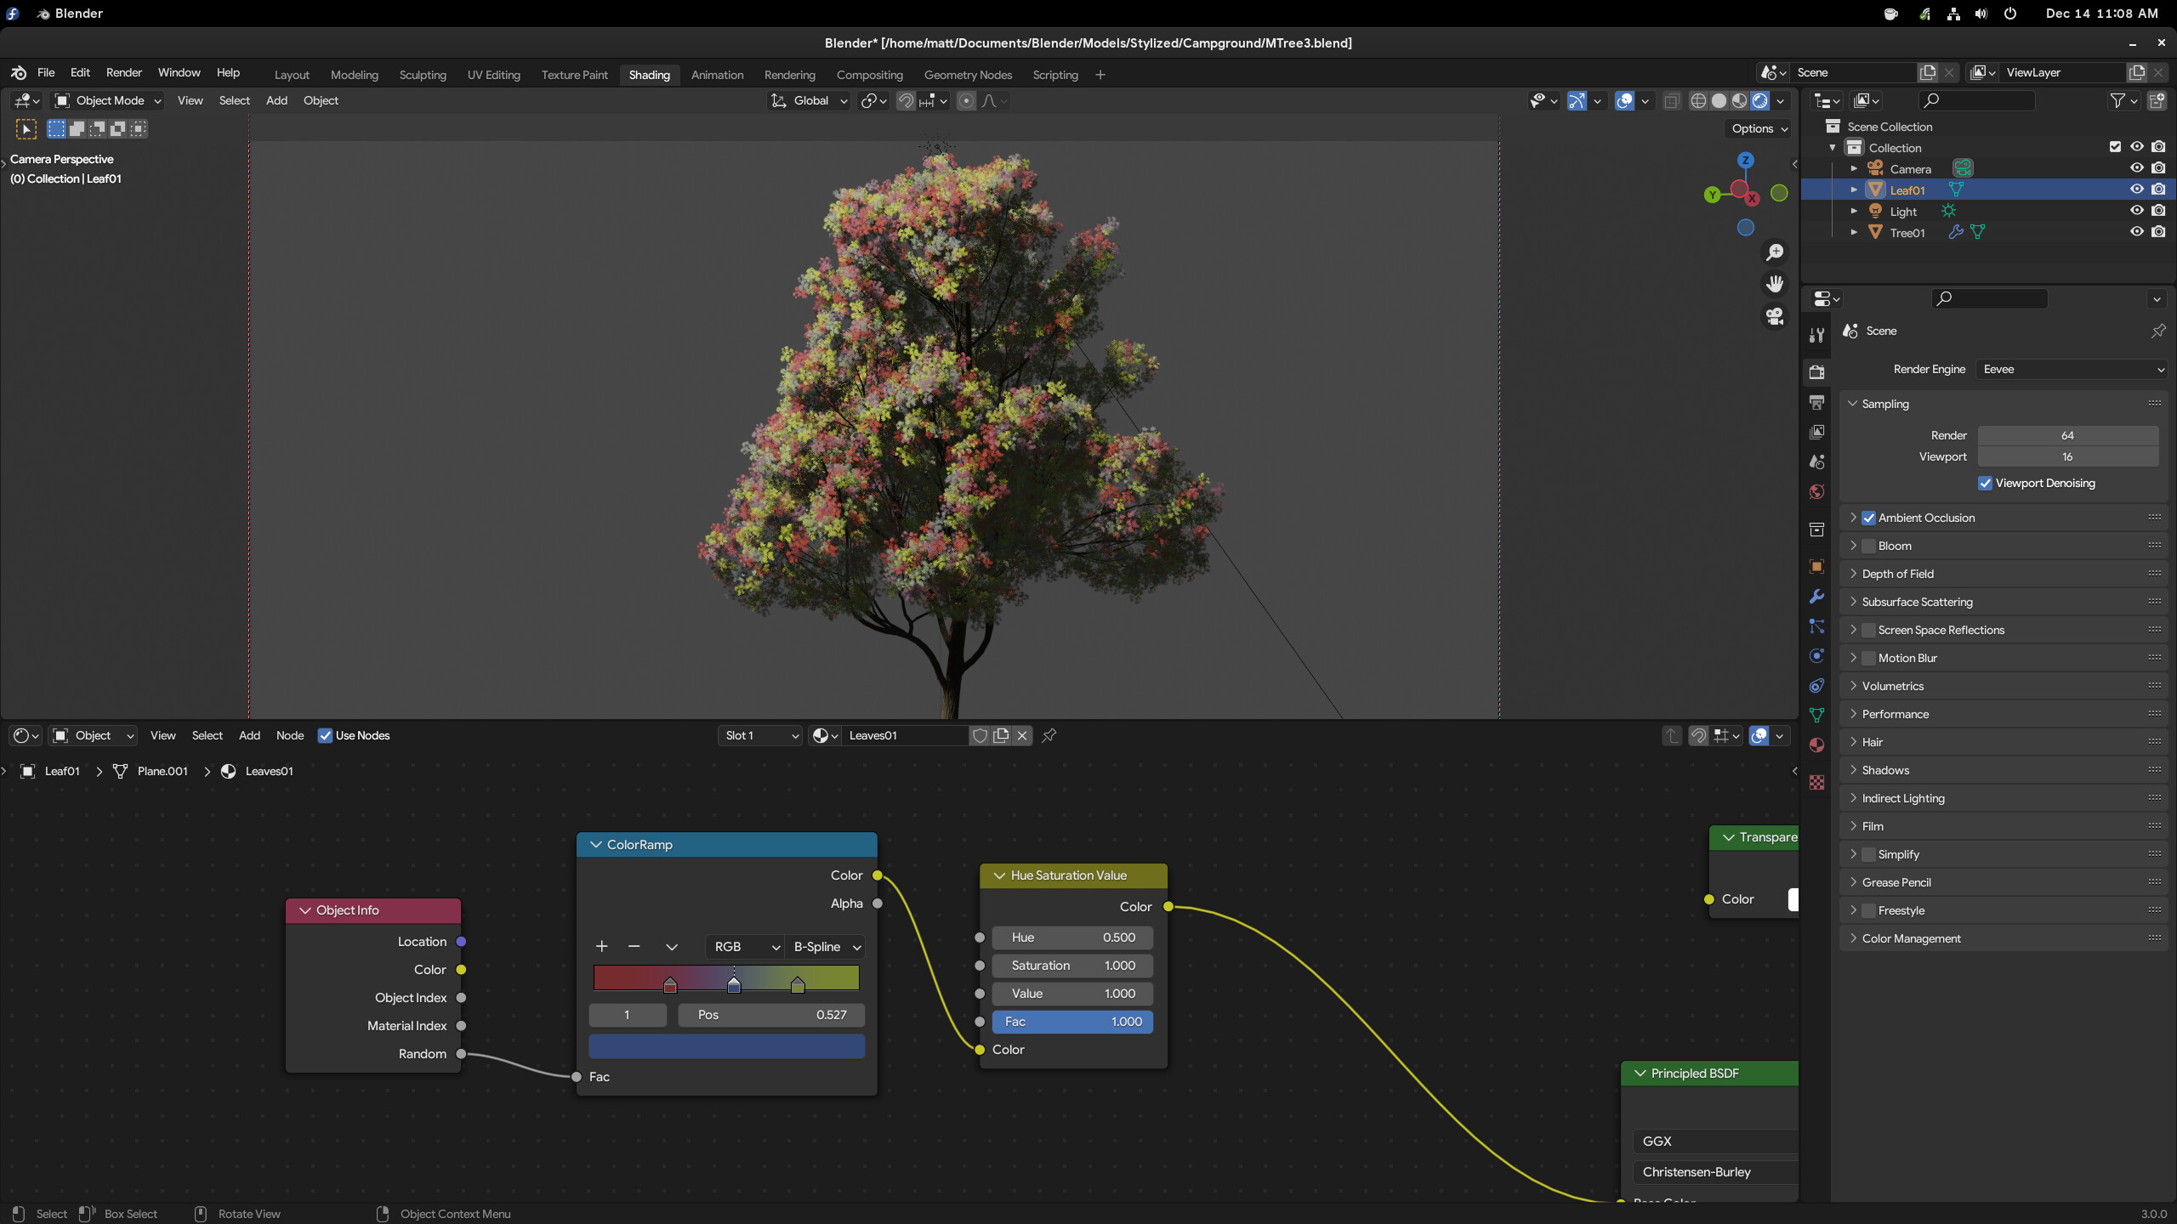Toggle Tree01 visibility eye icon
This screenshot has height=1224, width=2177.
tap(2137, 232)
